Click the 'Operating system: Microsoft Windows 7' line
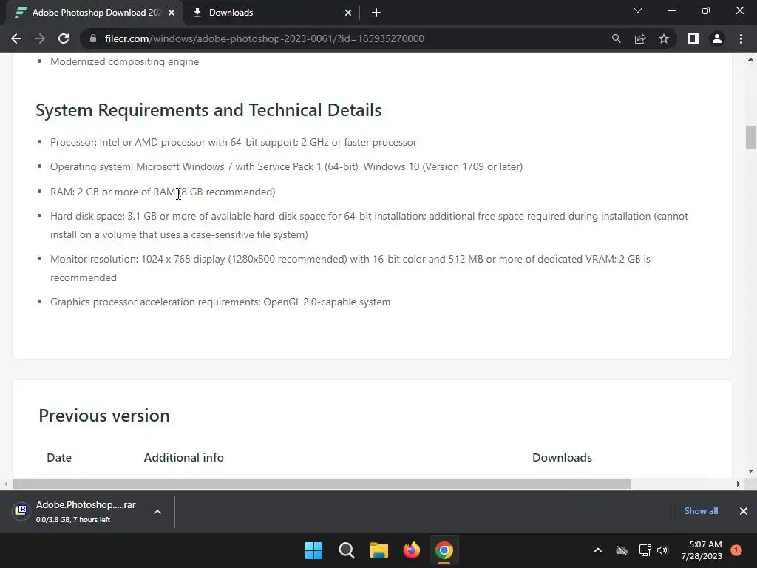This screenshot has width=757, height=568. pos(286,166)
